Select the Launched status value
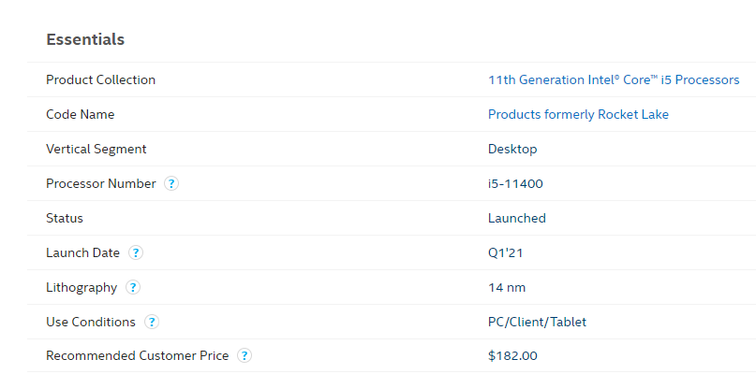 517,219
